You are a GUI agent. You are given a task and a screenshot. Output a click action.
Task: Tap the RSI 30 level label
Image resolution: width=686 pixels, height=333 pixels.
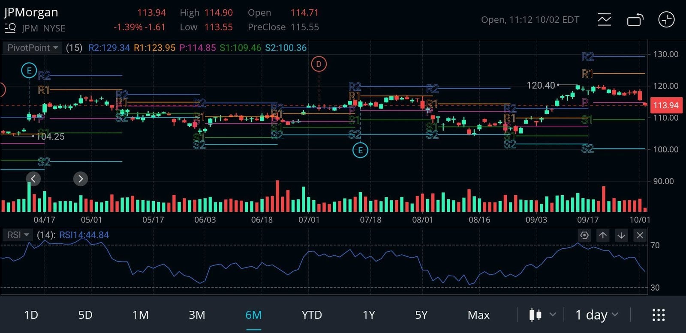(655, 288)
